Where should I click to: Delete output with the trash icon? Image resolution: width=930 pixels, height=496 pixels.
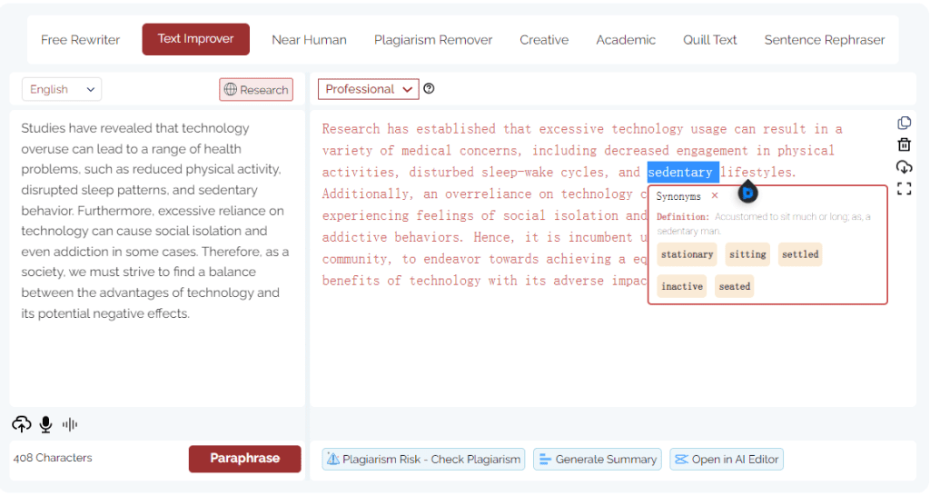tap(904, 144)
